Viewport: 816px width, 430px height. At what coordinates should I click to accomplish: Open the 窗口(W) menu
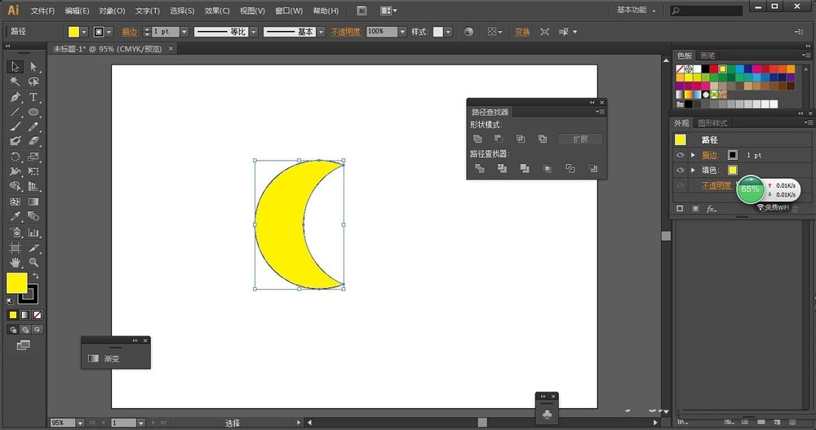289,11
